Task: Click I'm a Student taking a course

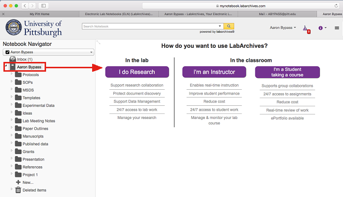Action: [288, 72]
